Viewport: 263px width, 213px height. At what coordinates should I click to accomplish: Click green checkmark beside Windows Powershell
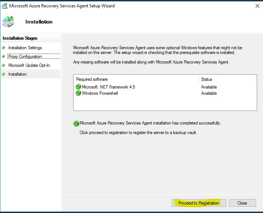click(78, 93)
